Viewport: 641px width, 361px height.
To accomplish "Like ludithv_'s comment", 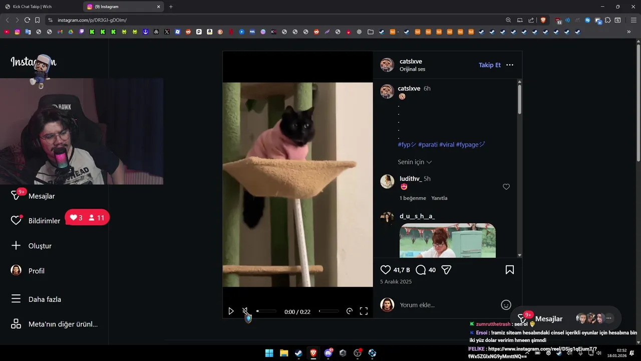I will pyautogui.click(x=506, y=187).
